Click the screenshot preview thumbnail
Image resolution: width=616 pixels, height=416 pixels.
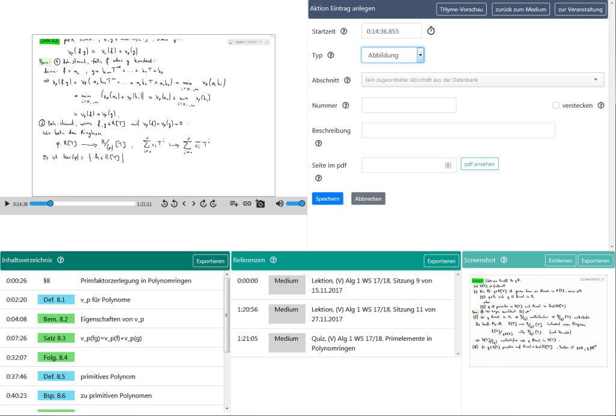(538, 320)
